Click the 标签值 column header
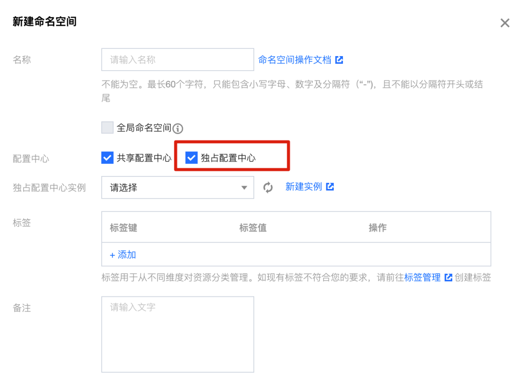523x381 pixels. (253, 228)
